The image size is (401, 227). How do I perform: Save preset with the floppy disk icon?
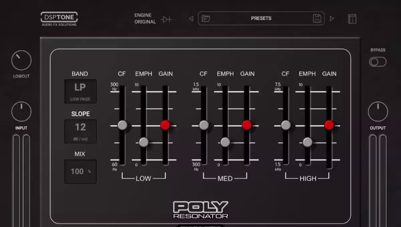point(317,19)
